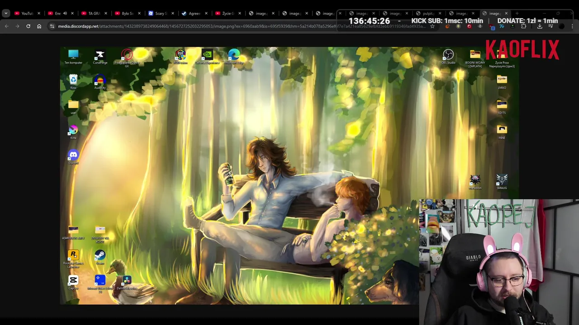579x325 pixels.
Task: Switch to the TA GRA tab
Action: [x=94, y=14]
